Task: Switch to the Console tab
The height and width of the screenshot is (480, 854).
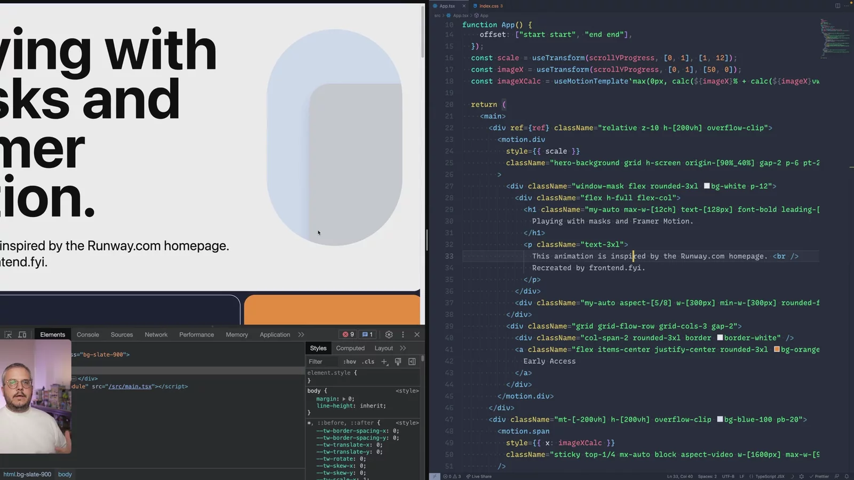Action: pos(88,334)
